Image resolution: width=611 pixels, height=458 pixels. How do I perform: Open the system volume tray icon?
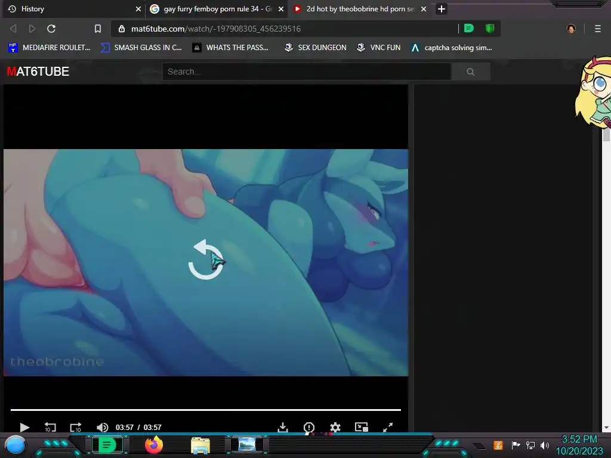tap(545, 445)
